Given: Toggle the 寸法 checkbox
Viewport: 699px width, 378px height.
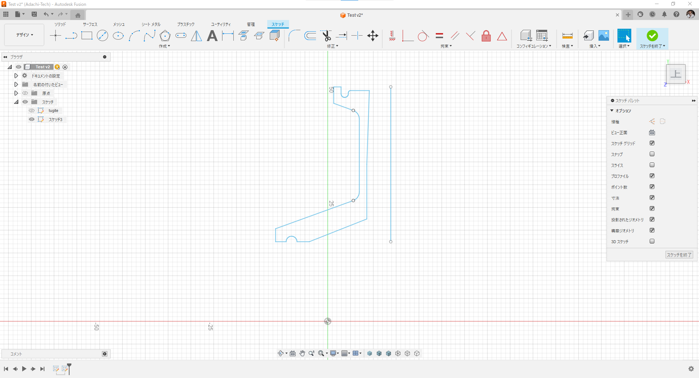Looking at the screenshot, I should point(652,198).
